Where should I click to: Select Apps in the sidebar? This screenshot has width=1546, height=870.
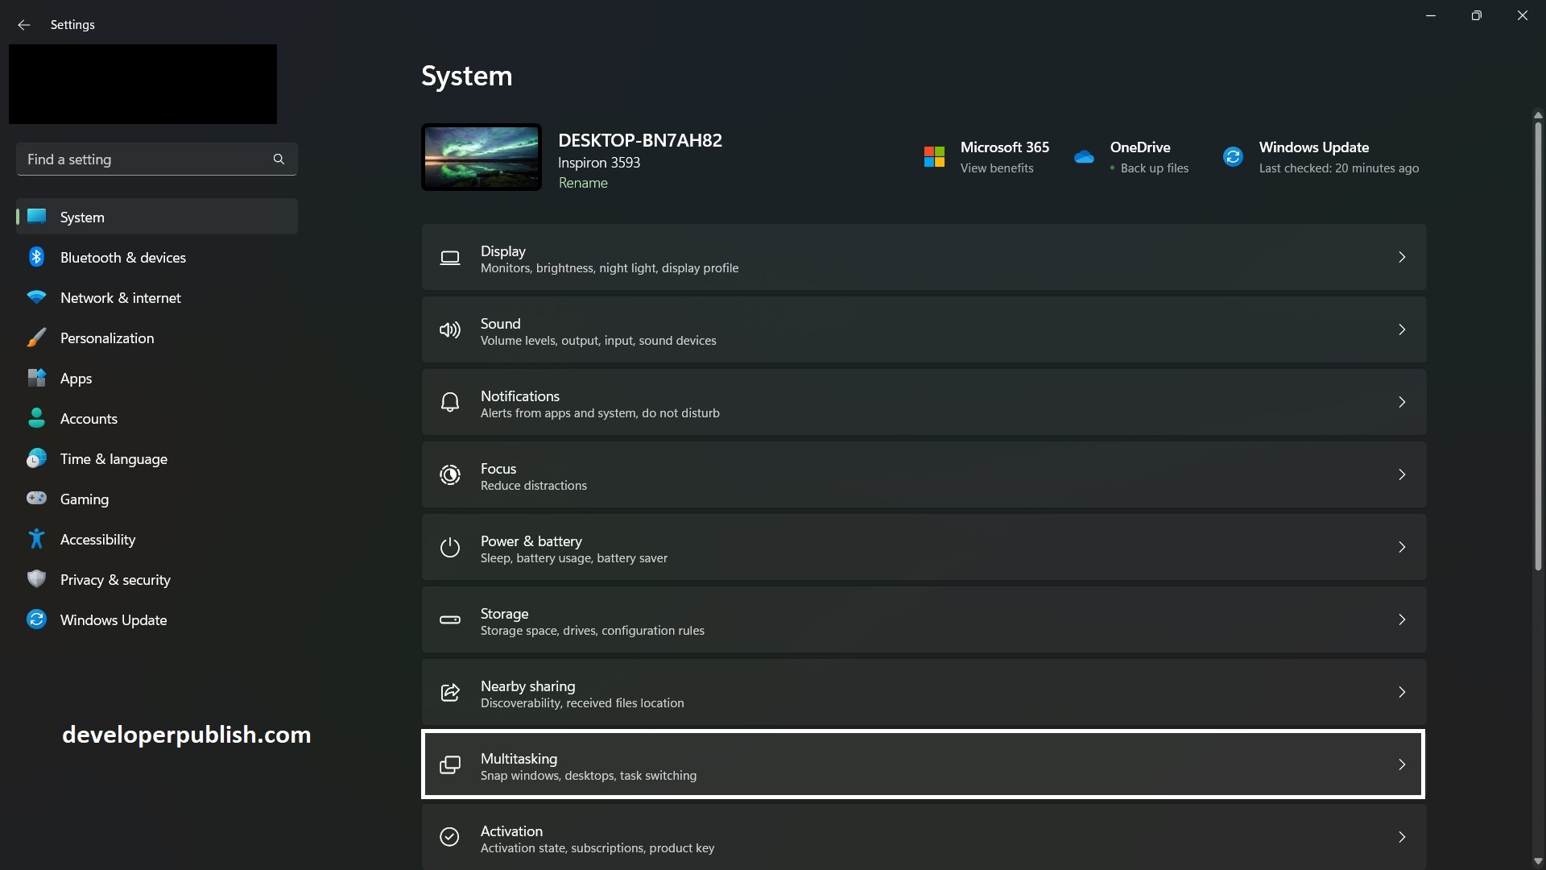(76, 378)
